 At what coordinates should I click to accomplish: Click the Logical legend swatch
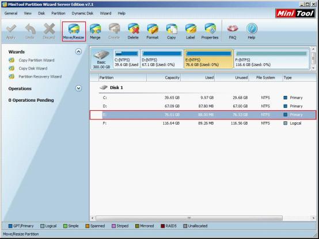42,226
